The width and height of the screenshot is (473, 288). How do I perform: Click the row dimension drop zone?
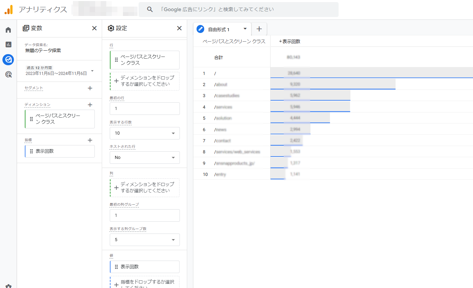pyautogui.click(x=144, y=81)
